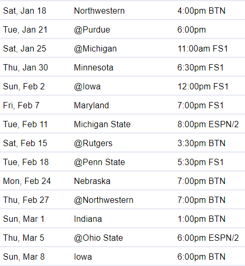The width and height of the screenshot is (245, 266).
Task: Select the Michigan State opponent text
Action: tap(102, 125)
